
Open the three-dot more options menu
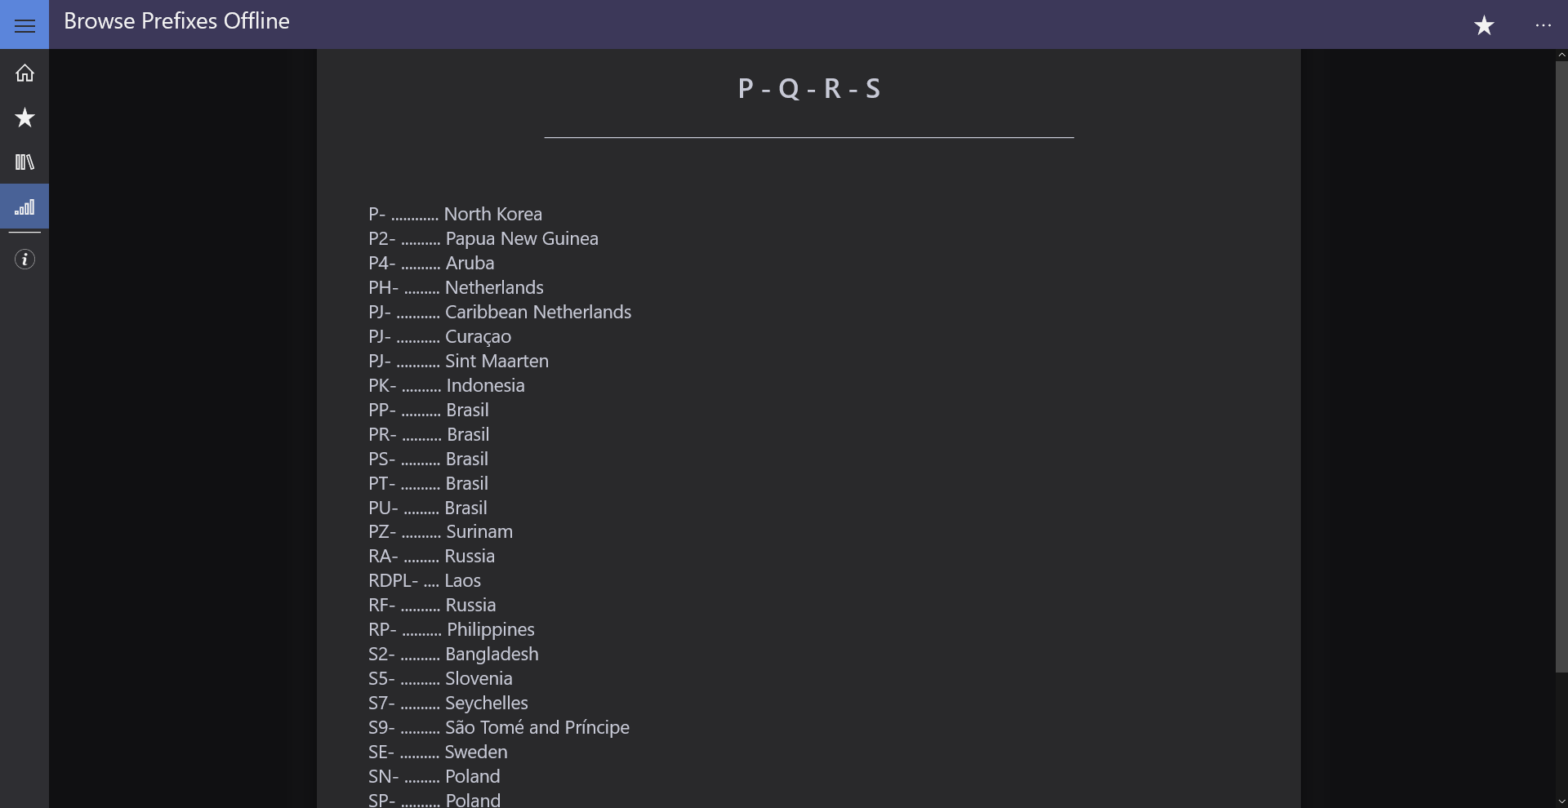point(1543,25)
